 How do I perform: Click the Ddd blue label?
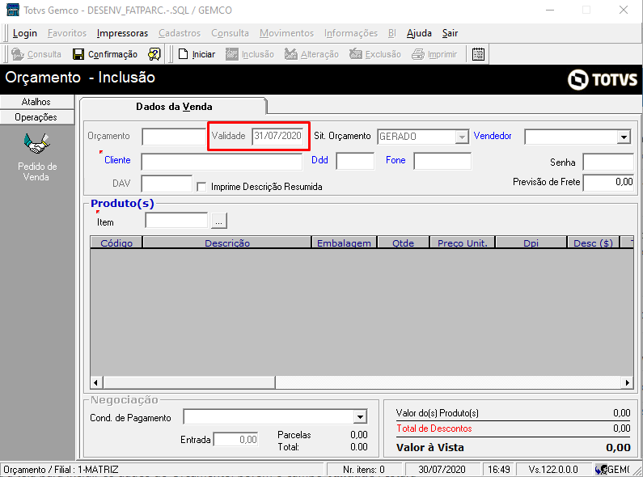[x=319, y=160]
